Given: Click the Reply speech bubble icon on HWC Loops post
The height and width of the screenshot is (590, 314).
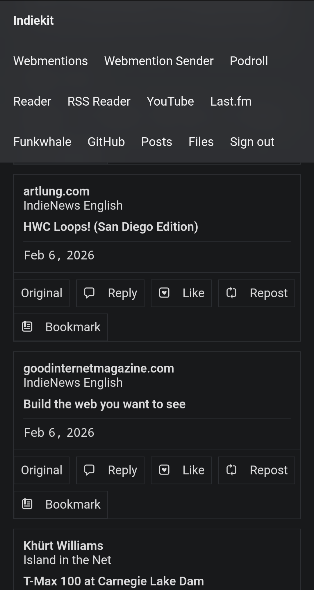Looking at the screenshot, I should point(89,293).
